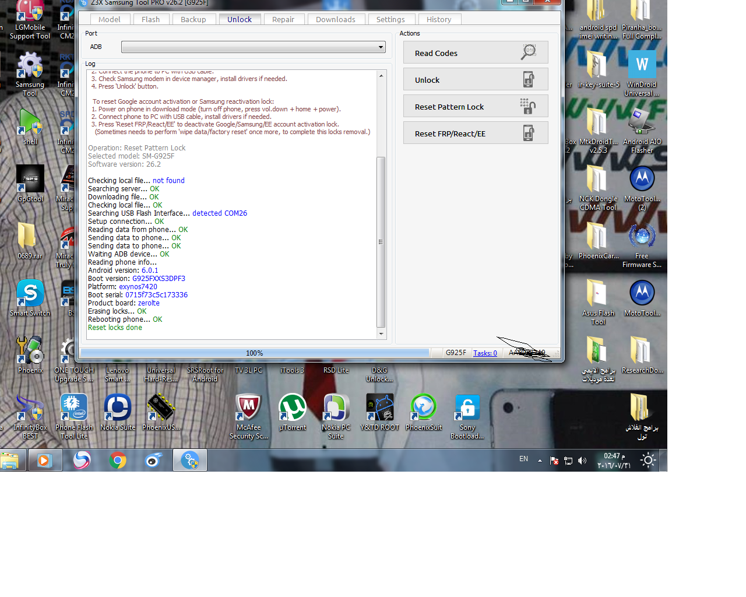Open the ResearchDo... folder
The image size is (746, 597).
click(x=642, y=355)
